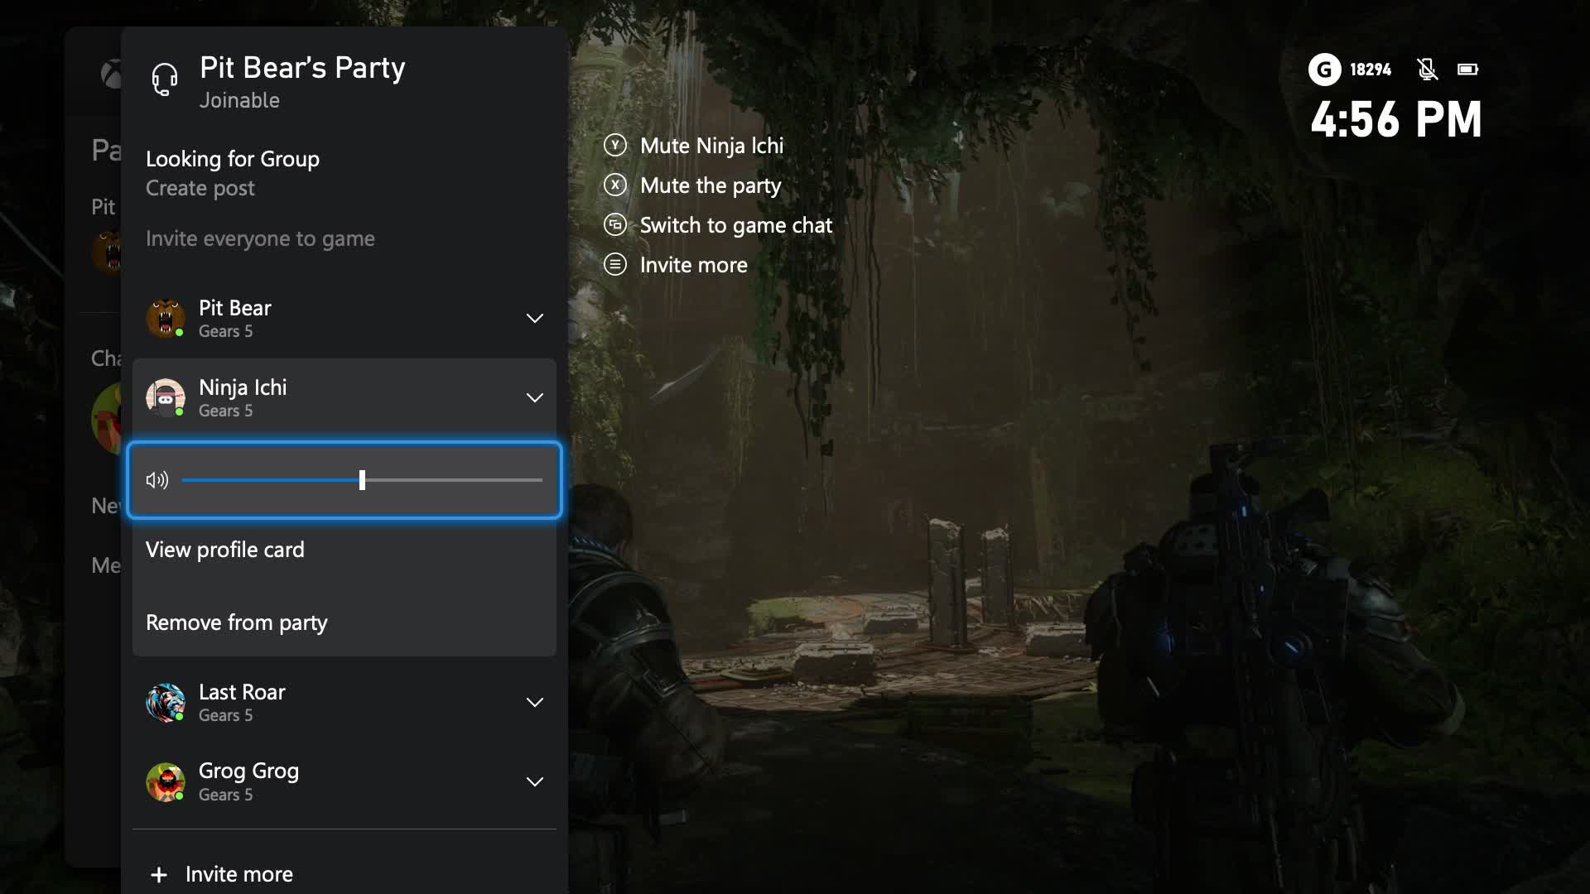This screenshot has width=1590, height=894.
Task: Click the gamerscore G icon in the top bar
Action: coord(1324,70)
